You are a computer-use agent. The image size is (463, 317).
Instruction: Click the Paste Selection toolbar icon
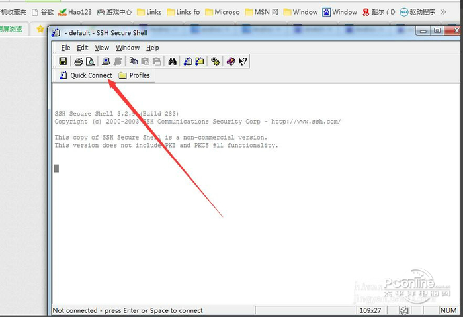click(x=157, y=61)
